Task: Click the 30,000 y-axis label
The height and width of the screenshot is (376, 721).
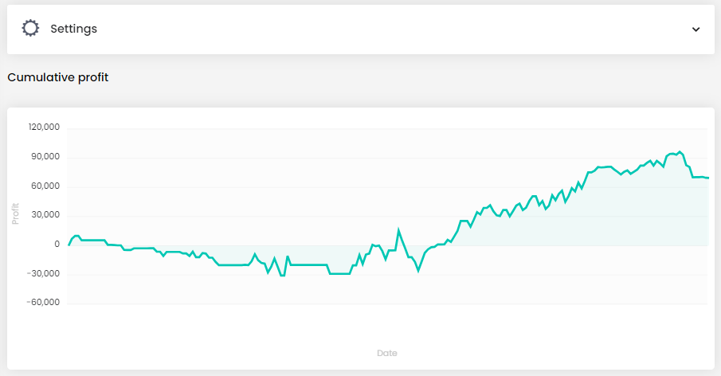Action: point(46,215)
